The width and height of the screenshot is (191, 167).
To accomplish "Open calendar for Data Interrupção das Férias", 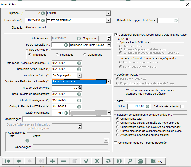I will (x=176, y=20).
